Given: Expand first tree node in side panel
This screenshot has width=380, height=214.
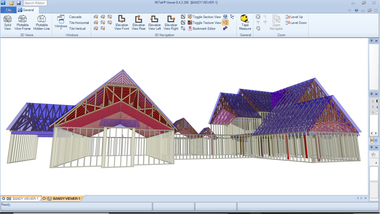Looking at the screenshot, I should [x=373, y=101].
